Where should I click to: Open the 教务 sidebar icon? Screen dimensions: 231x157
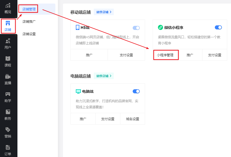8,112
